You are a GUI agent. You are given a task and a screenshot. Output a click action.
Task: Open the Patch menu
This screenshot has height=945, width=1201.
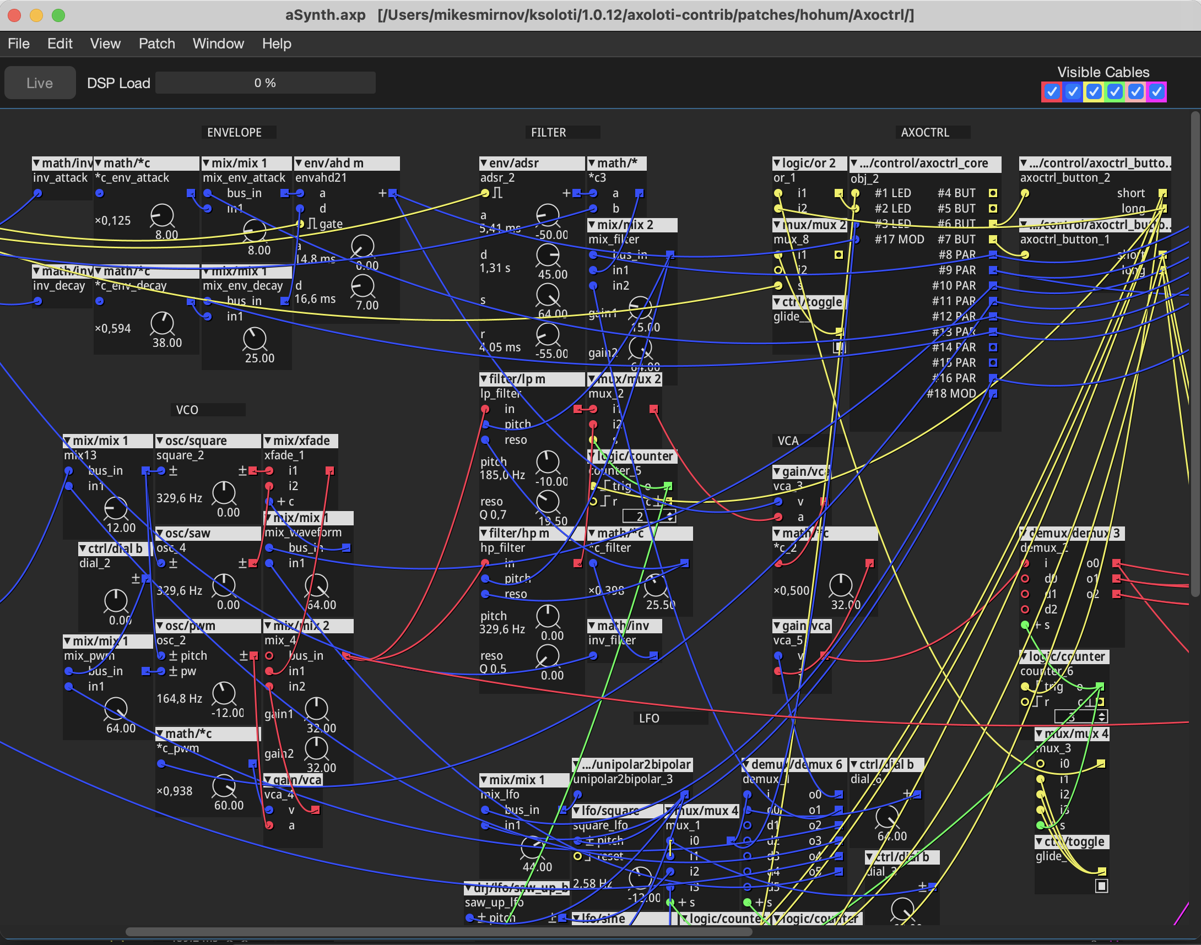point(156,44)
